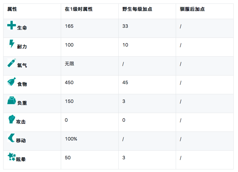Select the 100% movement value
This screenshot has width=238, height=172.
(71, 139)
